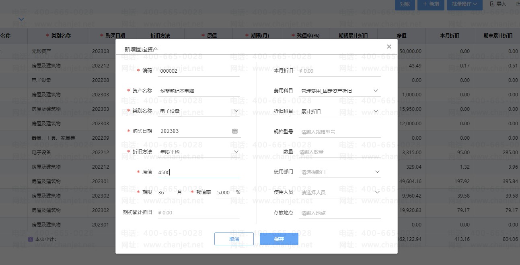Click into the 原值 input field

pyautogui.click(x=198, y=172)
